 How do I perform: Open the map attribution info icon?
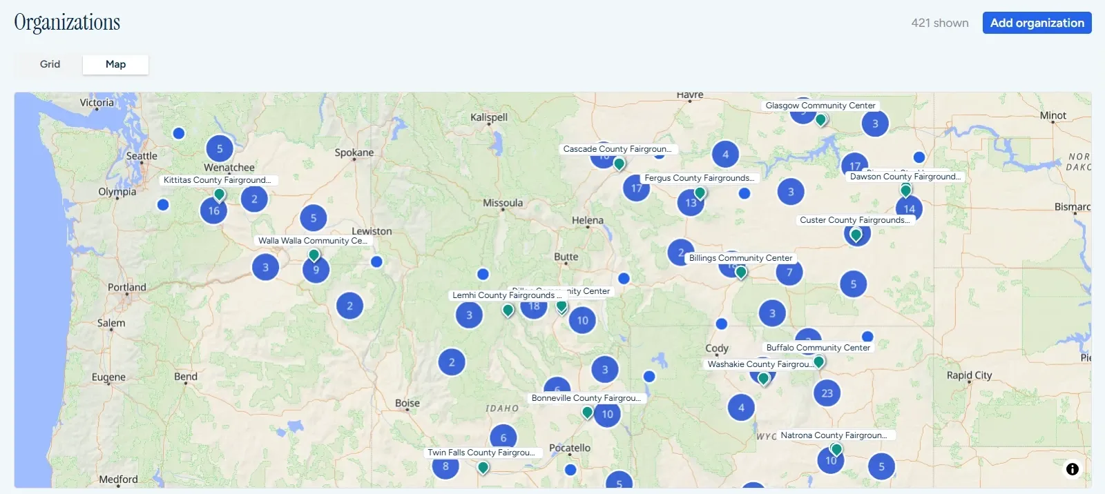click(x=1072, y=469)
